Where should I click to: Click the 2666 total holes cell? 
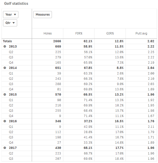click(57, 41)
